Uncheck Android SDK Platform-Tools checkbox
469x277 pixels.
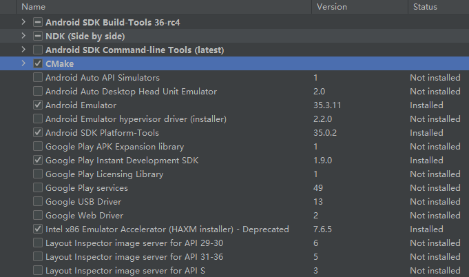pyautogui.click(x=38, y=133)
